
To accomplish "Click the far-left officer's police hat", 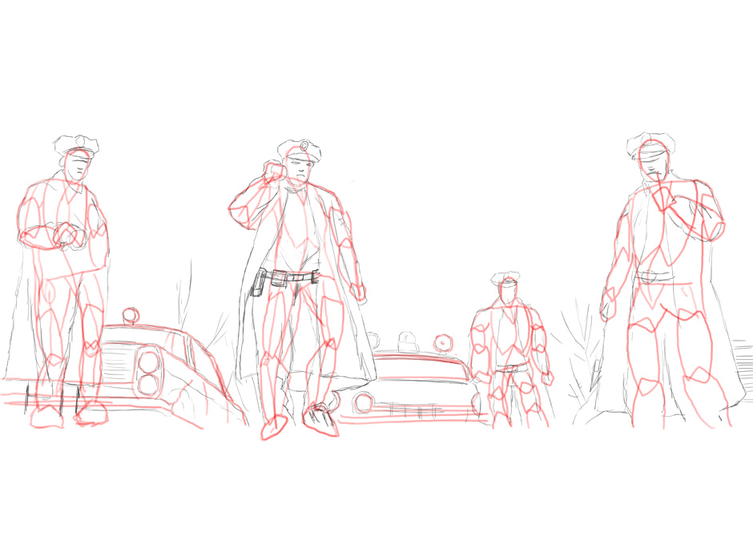I will pyautogui.click(x=77, y=146).
